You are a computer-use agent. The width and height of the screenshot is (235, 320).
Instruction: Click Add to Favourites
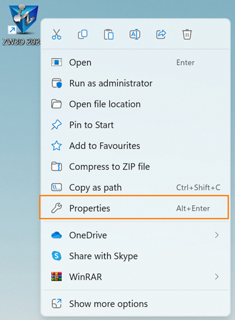click(136, 146)
